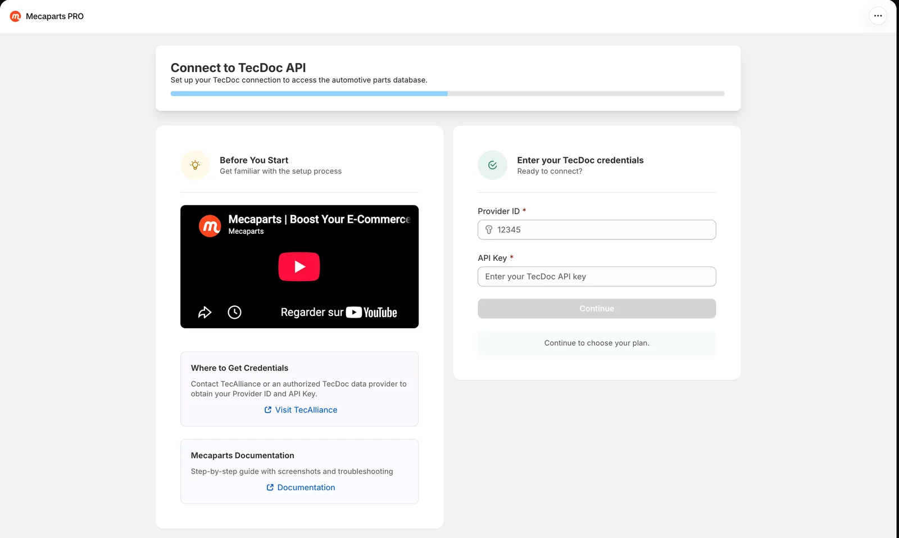Click the video share arrow icon
Screen dimensions: 899x538
tap(205, 312)
